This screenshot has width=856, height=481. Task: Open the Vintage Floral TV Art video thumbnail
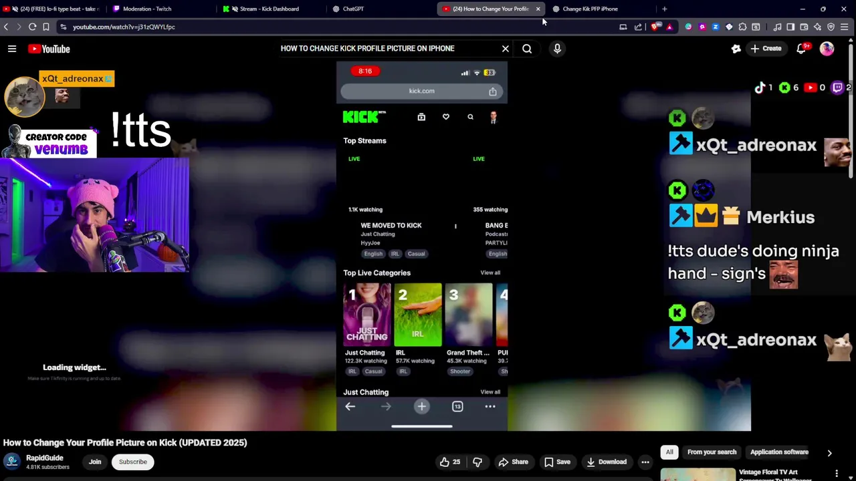[x=698, y=474]
